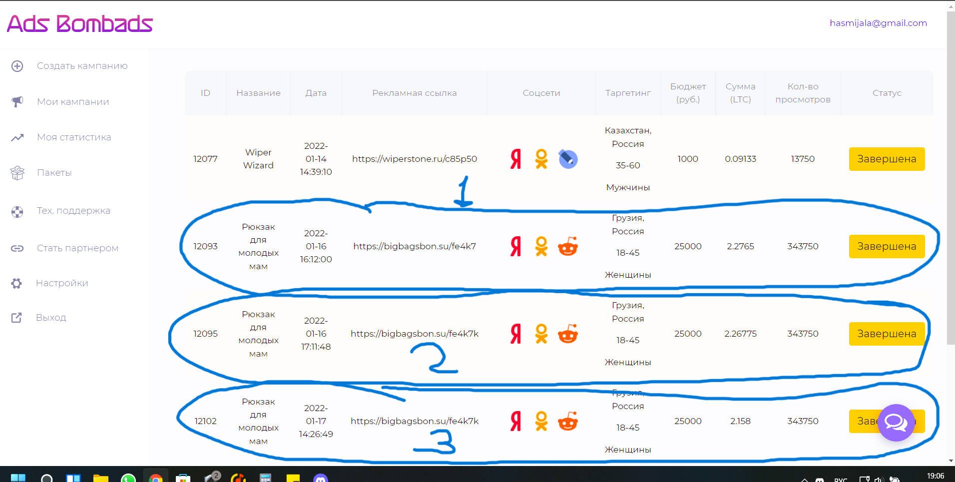The image size is (955, 482).
Task: Open WhatsApp from the taskbar
Action: (x=128, y=478)
